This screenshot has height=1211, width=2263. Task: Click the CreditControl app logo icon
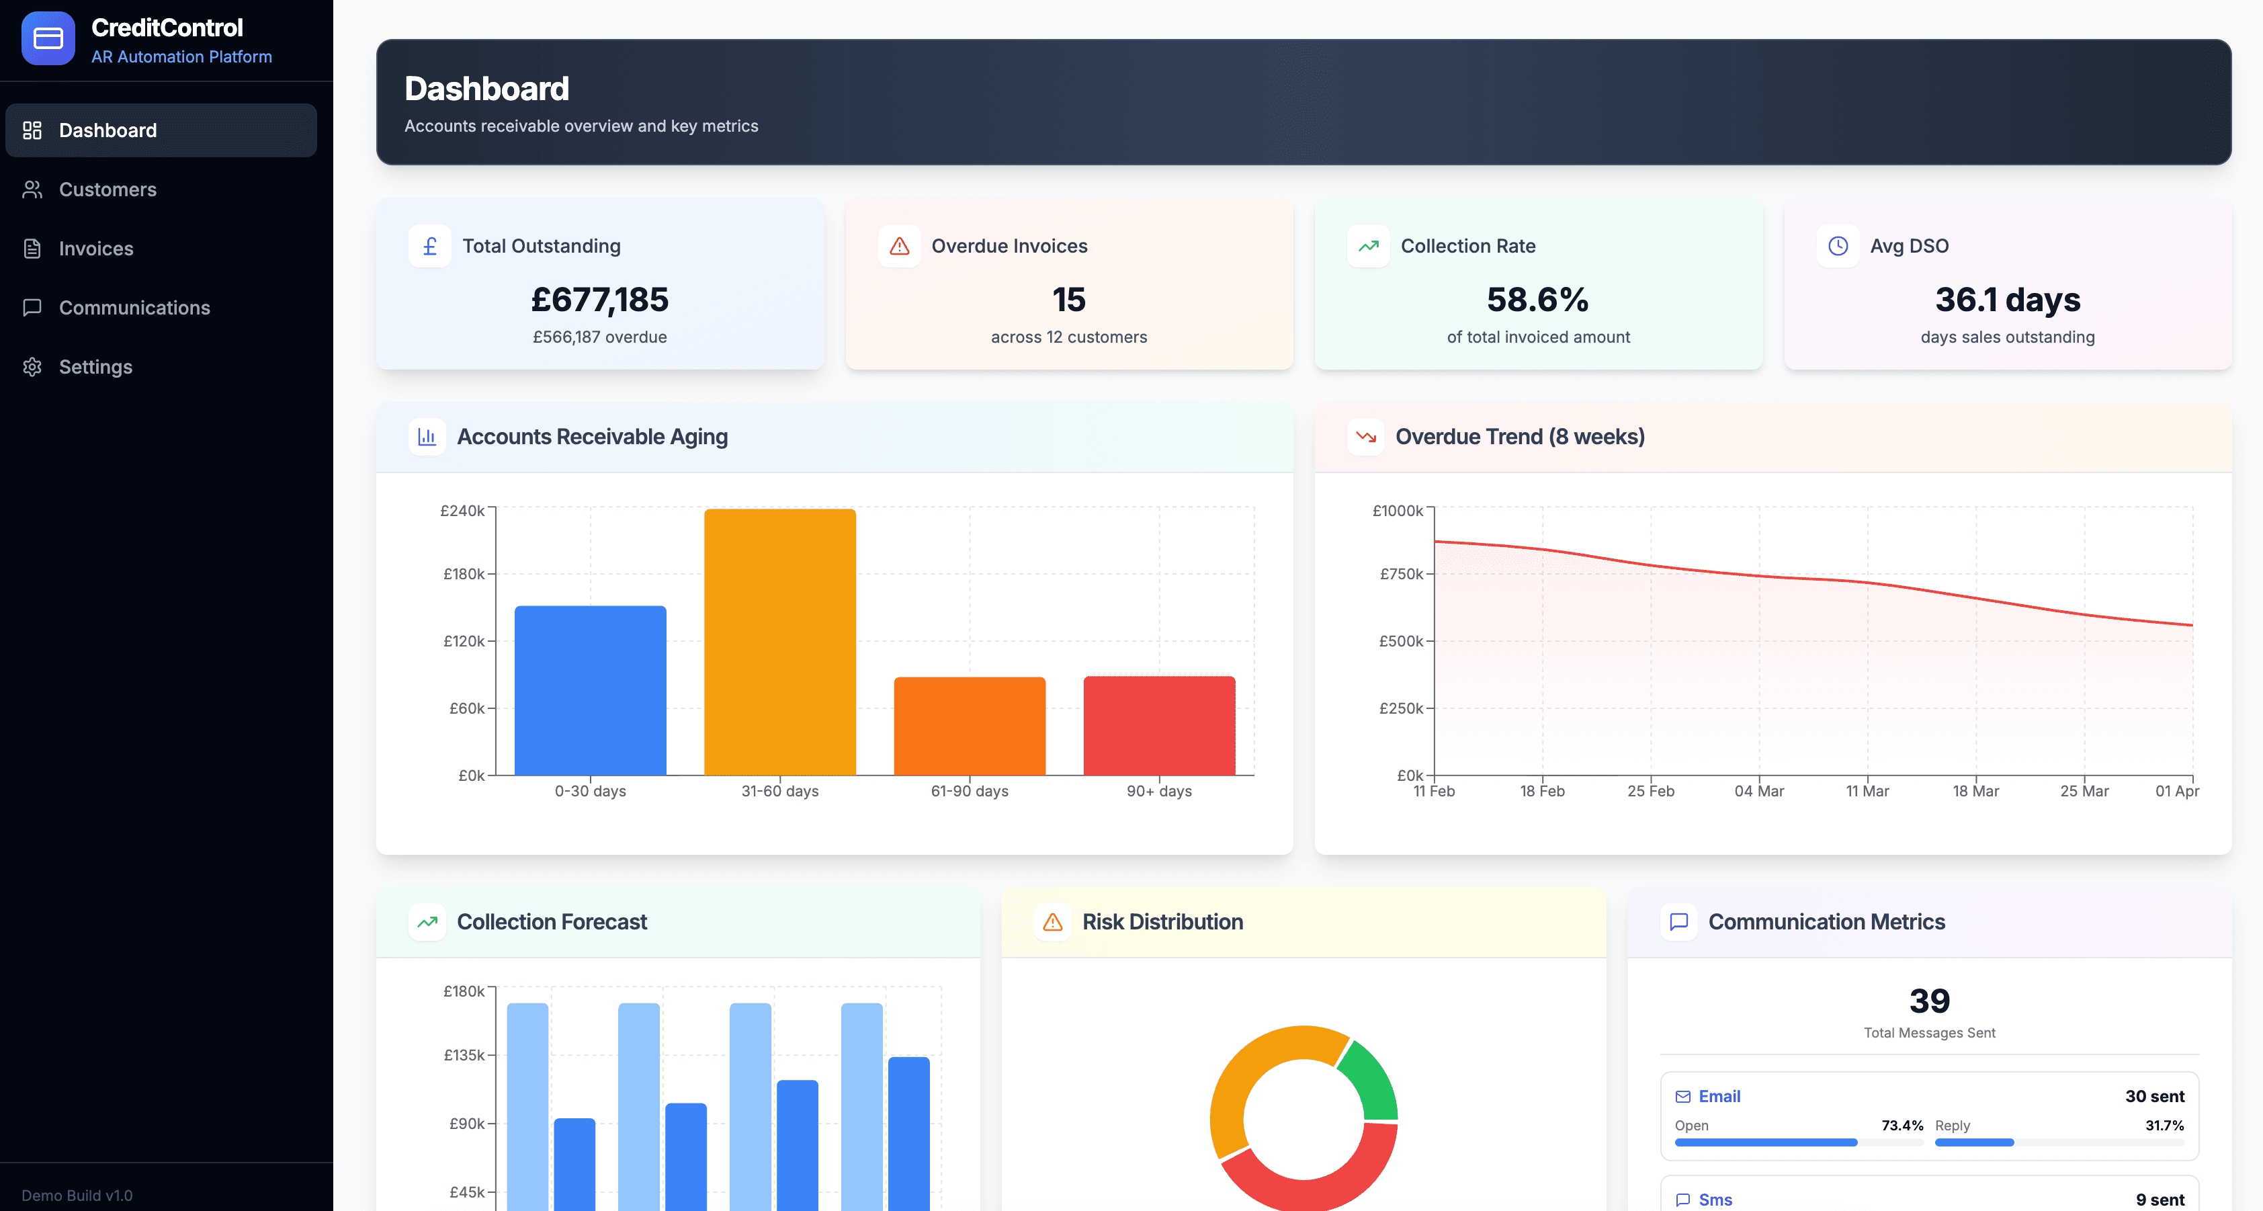click(x=48, y=38)
